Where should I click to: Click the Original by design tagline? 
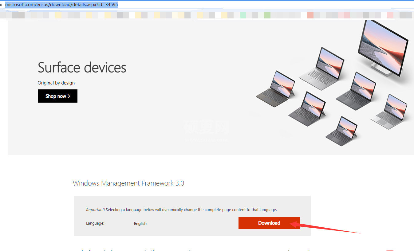tap(56, 83)
